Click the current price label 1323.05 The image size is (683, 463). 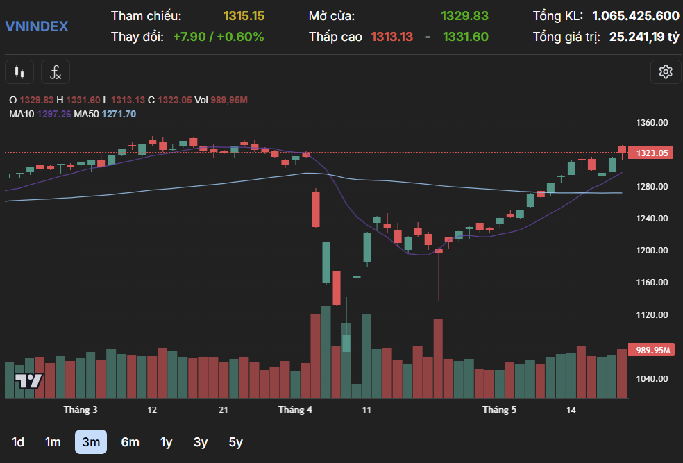[x=652, y=153]
